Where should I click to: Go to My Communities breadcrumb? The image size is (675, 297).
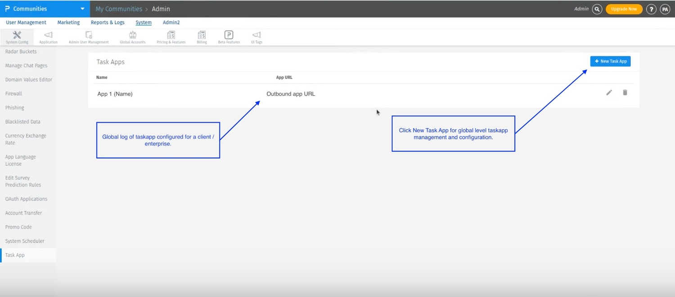[x=119, y=9]
